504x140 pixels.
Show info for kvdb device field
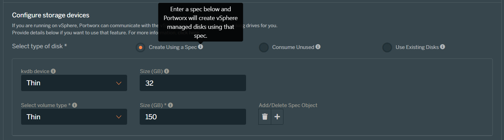click(x=53, y=71)
